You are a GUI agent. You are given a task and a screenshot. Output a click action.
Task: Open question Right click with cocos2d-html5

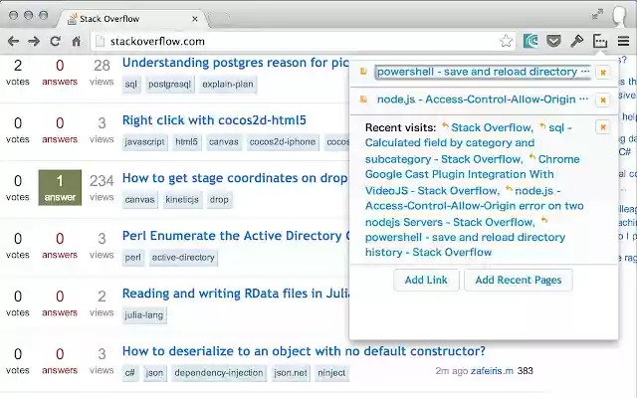pyautogui.click(x=214, y=120)
